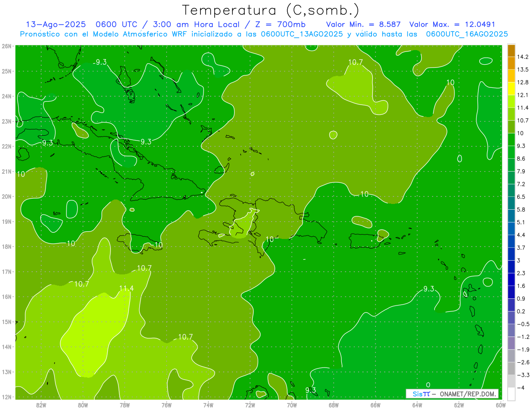Click the "10.7" contour label near 25N
This screenshot has width=532, height=411.
pyautogui.click(x=356, y=62)
